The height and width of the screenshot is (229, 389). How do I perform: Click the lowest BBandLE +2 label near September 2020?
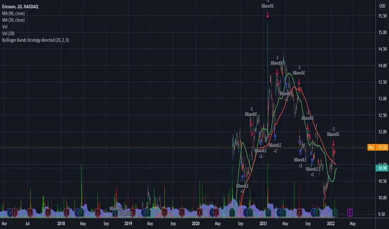tap(242, 188)
